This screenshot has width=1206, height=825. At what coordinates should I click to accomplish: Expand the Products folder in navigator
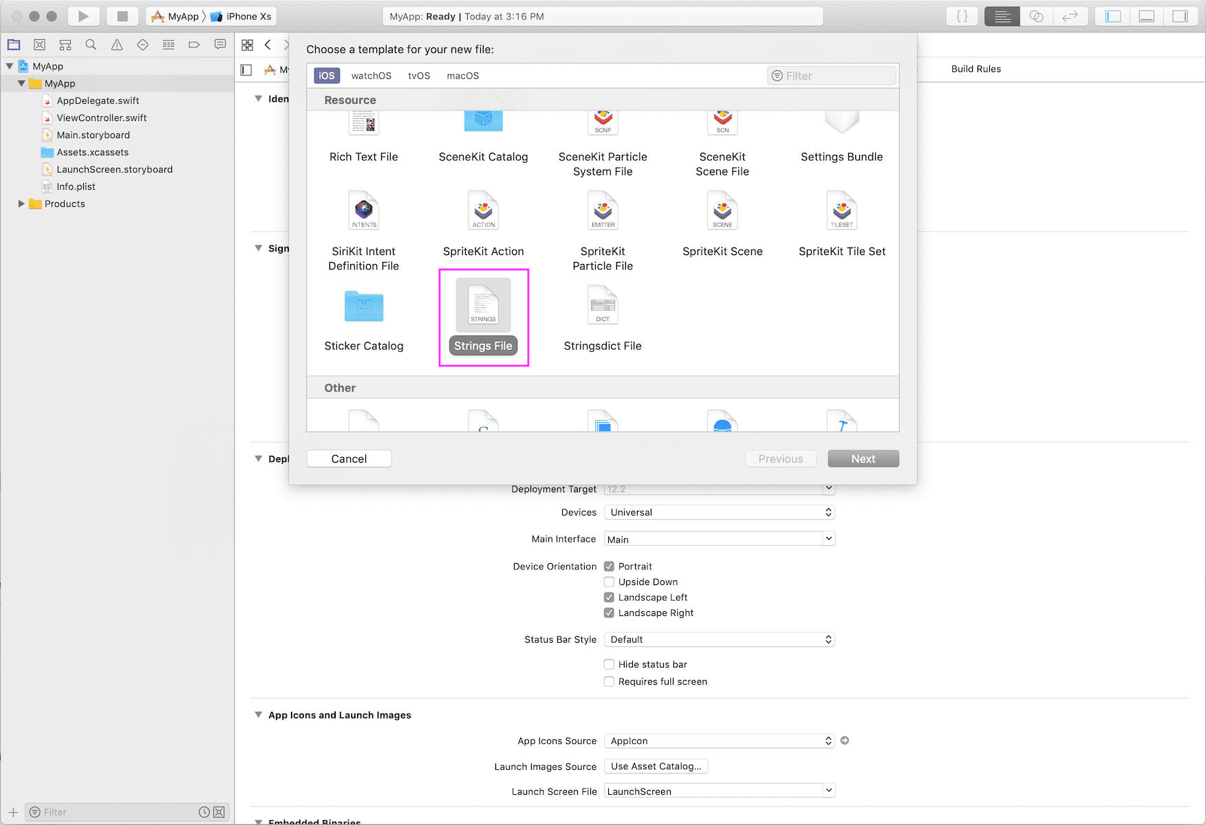pos(21,203)
